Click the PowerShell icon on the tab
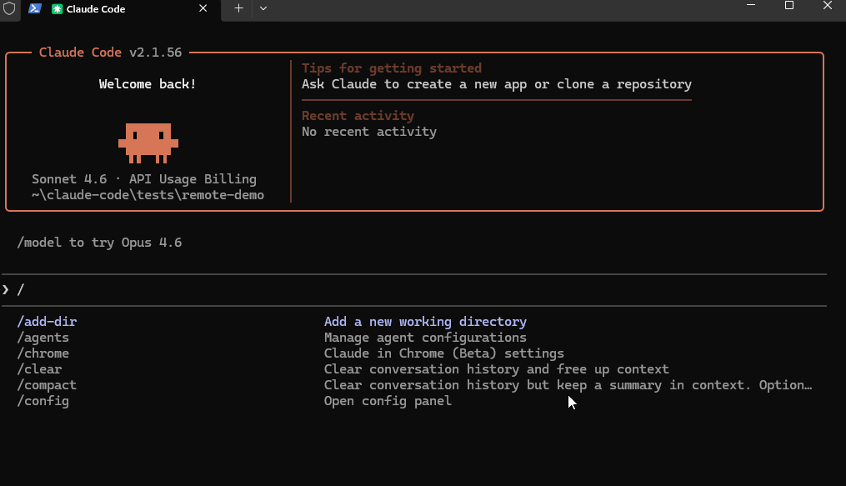The image size is (846, 486). pos(35,8)
